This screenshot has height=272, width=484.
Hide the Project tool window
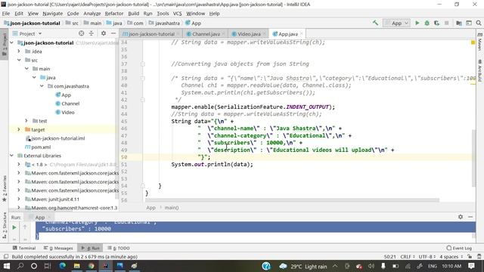tap(113, 33)
